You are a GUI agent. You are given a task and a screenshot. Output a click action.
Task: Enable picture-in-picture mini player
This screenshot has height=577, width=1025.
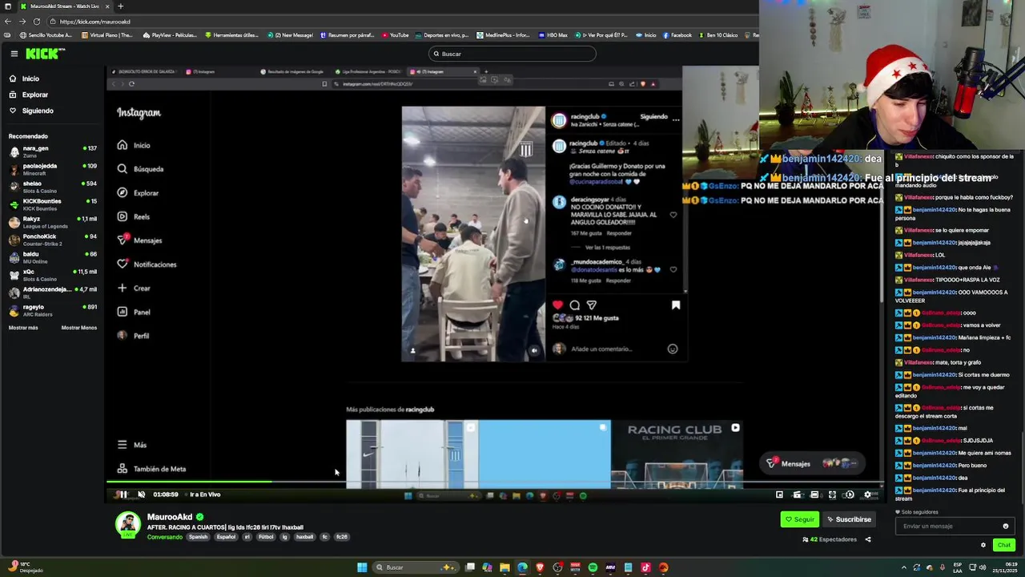pyautogui.click(x=779, y=494)
